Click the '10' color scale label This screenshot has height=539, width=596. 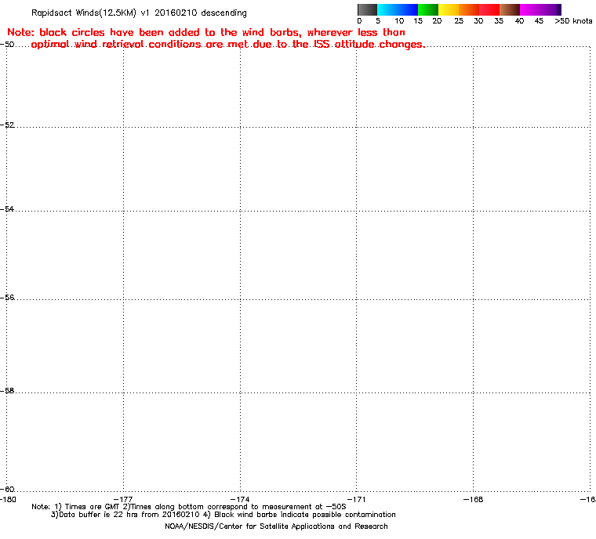tap(399, 21)
